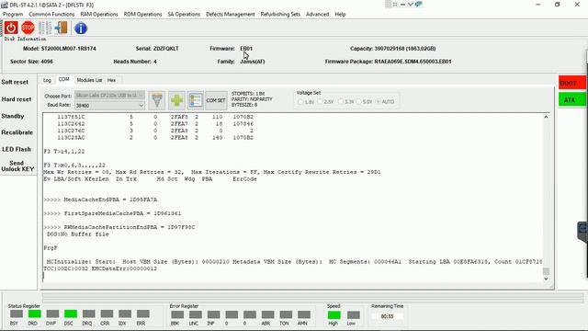
Task: Open the ROM Operations menu
Action: click(x=143, y=15)
